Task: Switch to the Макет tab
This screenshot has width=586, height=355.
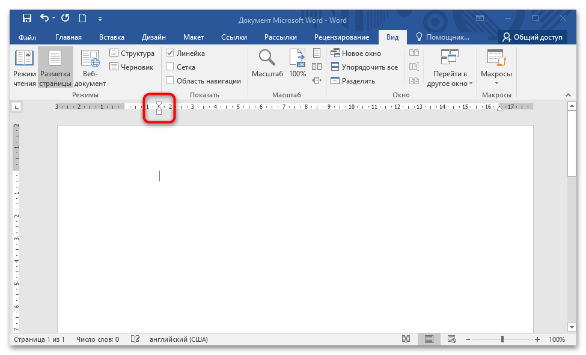Action: (194, 37)
